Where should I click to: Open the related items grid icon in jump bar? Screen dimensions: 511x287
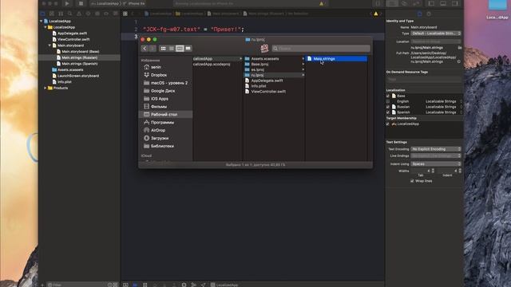click(x=125, y=14)
